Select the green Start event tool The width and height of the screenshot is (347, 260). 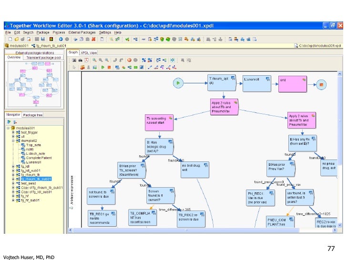pyautogui.click(x=103, y=67)
